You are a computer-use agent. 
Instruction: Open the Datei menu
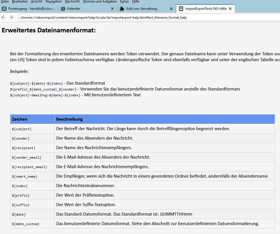click(5, 1)
